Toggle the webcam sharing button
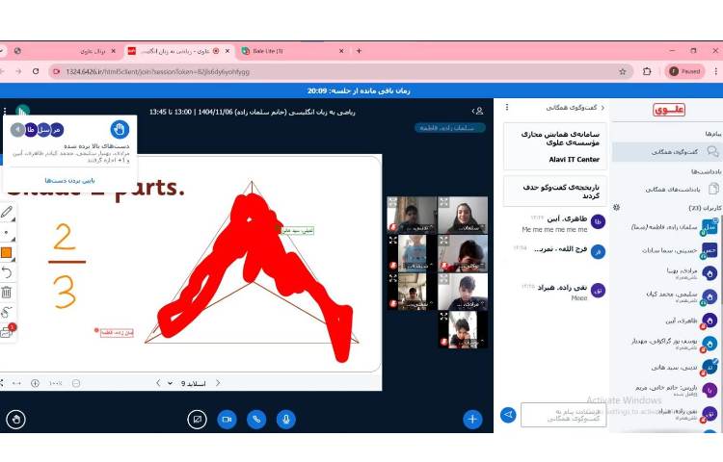Screen dimensions: 723x462 227,419
